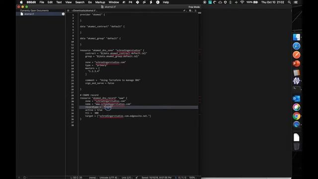Open Outlook from the Dock
Screen dimensions: 318x179
click(296, 98)
